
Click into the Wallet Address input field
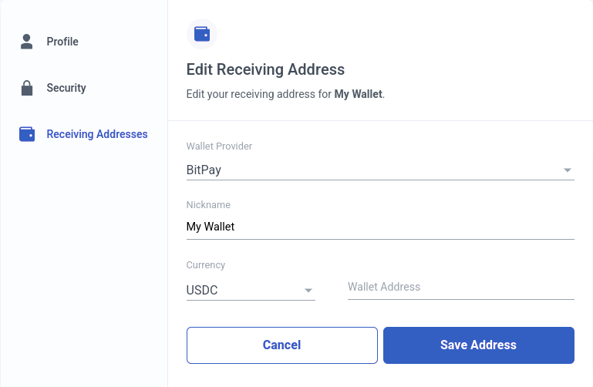[x=461, y=288]
